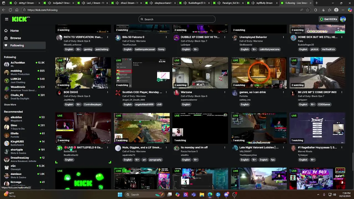Select Following in sidebar
This screenshot has height=199, width=354.
click(x=24, y=45)
